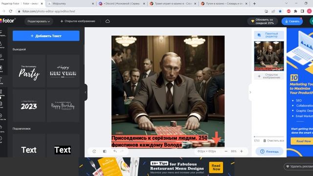
Task: Select the Text tool in left sidebar
Action: pos(1,80)
